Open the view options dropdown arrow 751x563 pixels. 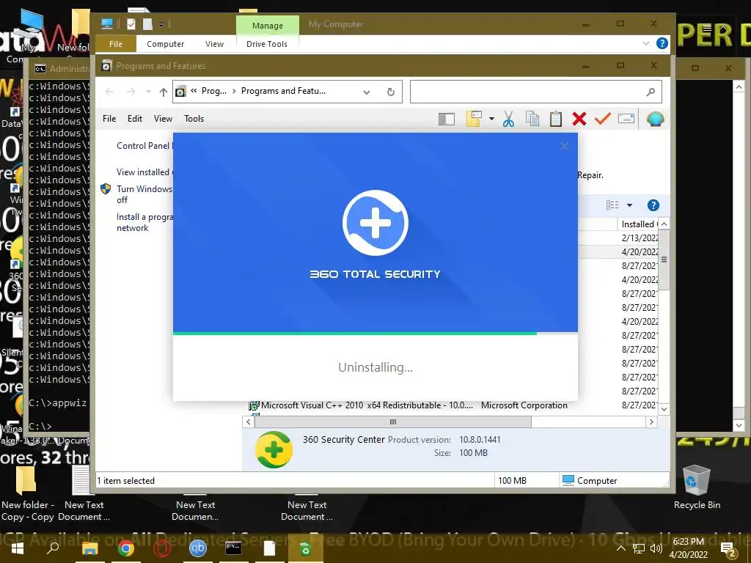point(629,205)
